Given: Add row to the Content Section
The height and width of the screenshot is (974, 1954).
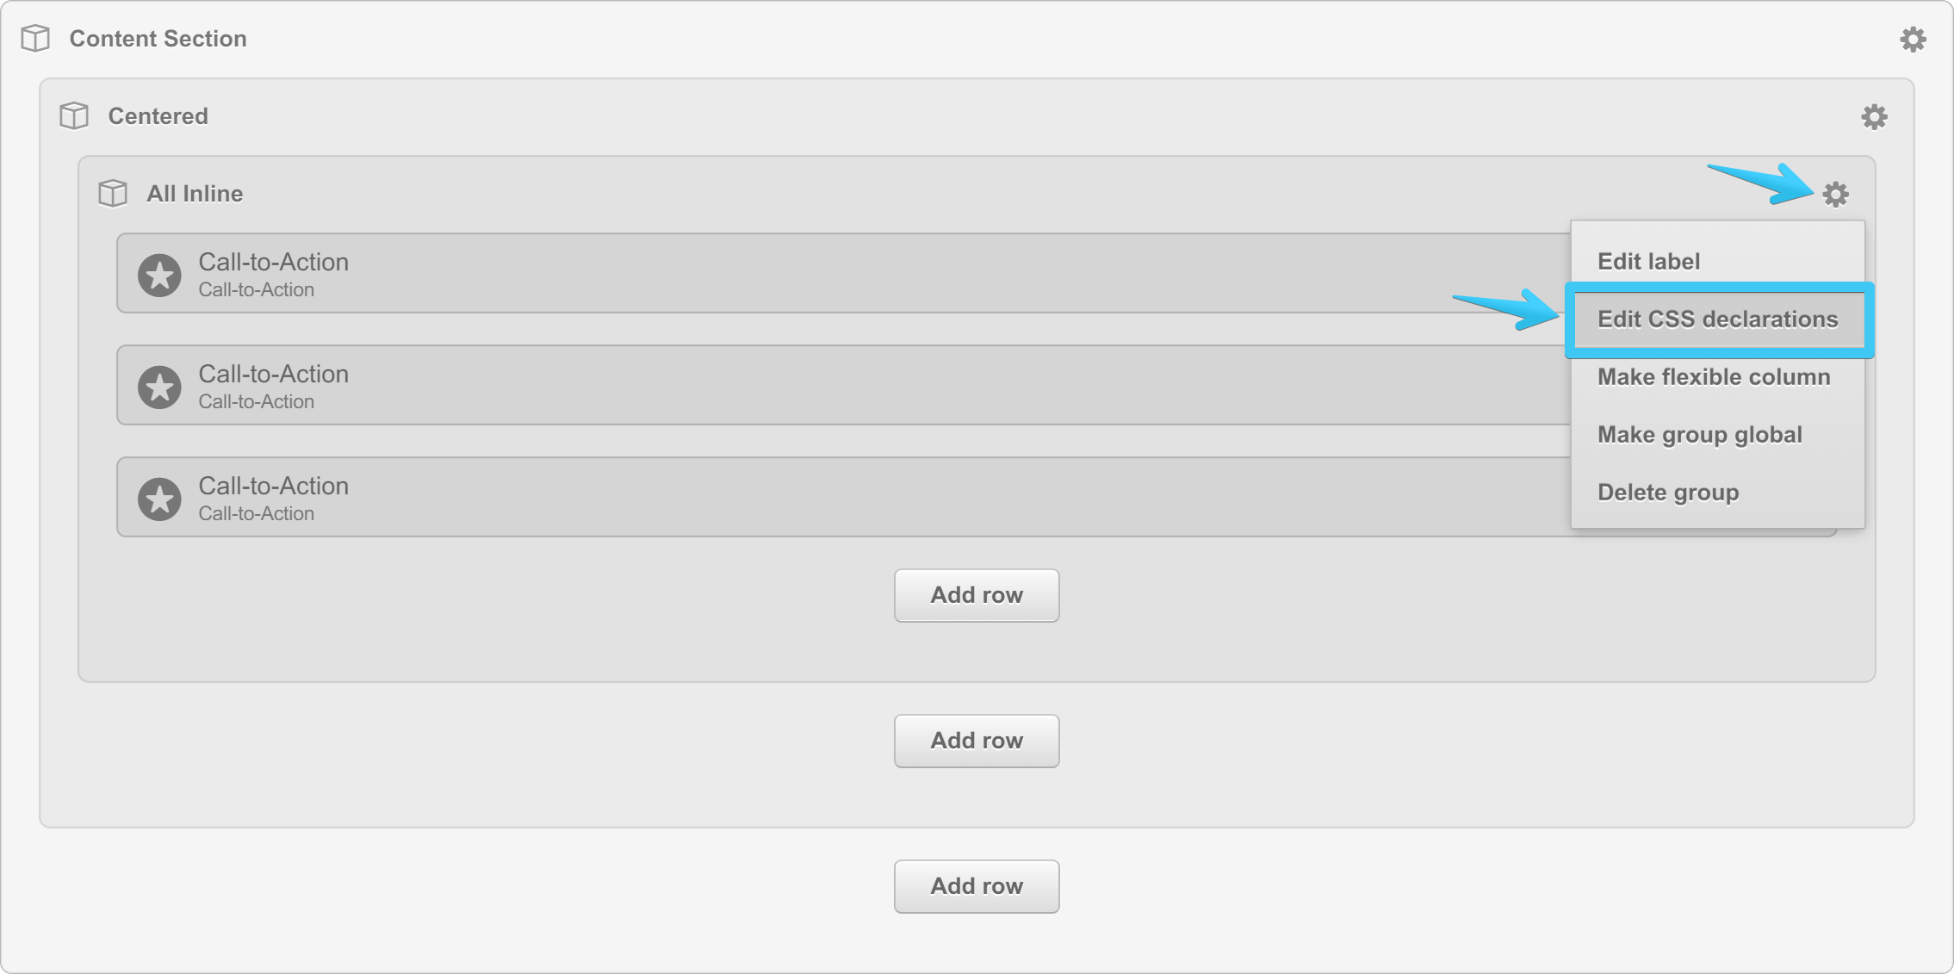Looking at the screenshot, I should point(977,886).
